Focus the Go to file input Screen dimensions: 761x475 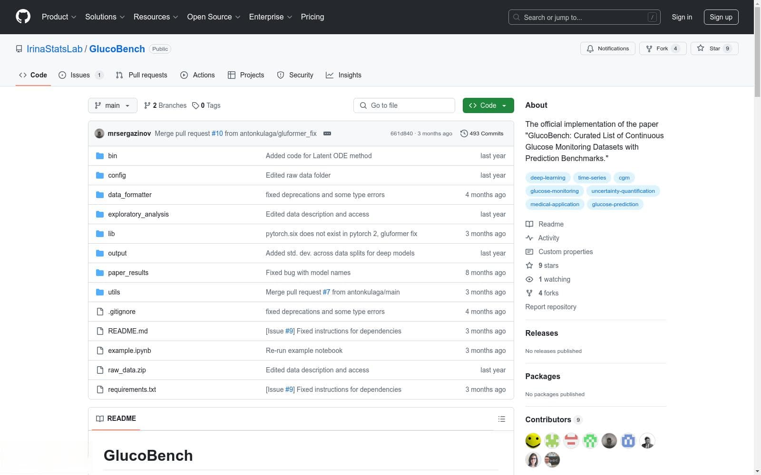click(x=404, y=105)
